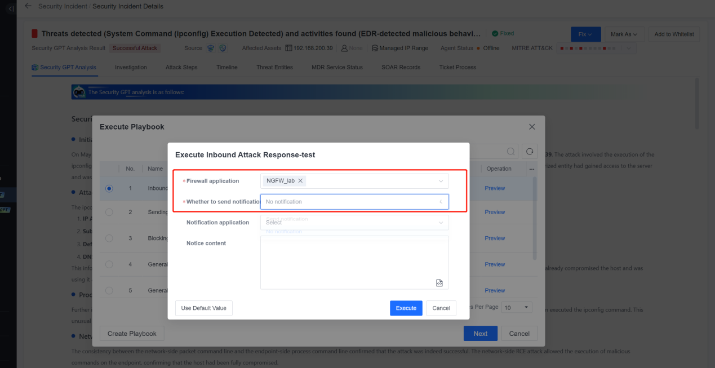The height and width of the screenshot is (368, 715).
Task: Cancel the Execute Playbook dialog
Action: pyautogui.click(x=519, y=334)
